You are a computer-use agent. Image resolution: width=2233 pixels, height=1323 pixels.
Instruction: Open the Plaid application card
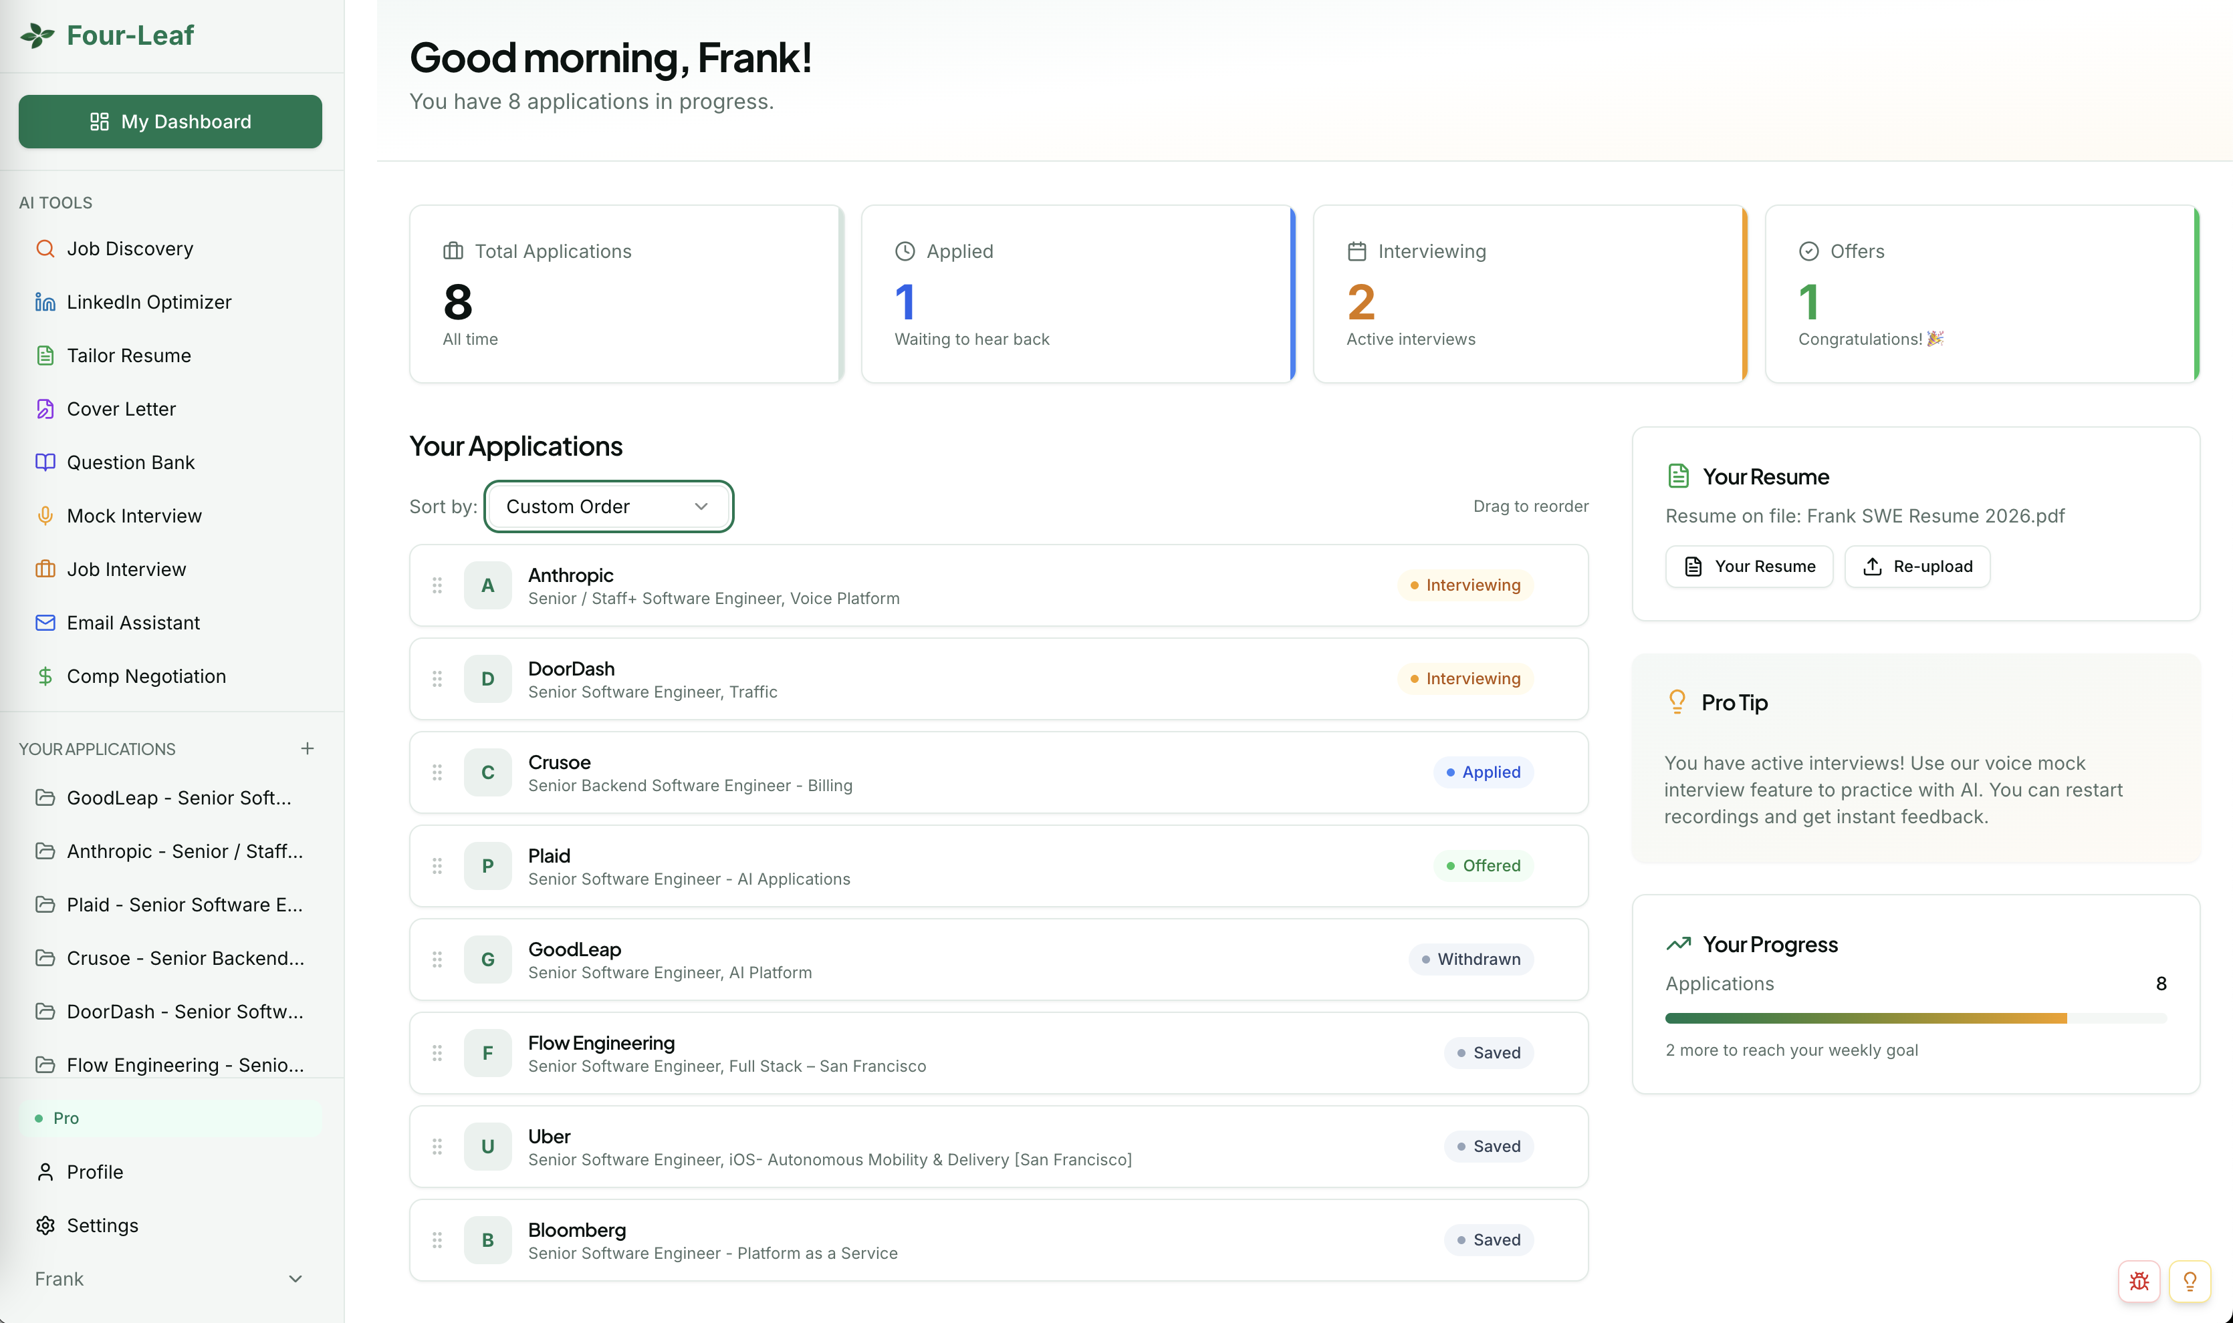tap(998, 866)
